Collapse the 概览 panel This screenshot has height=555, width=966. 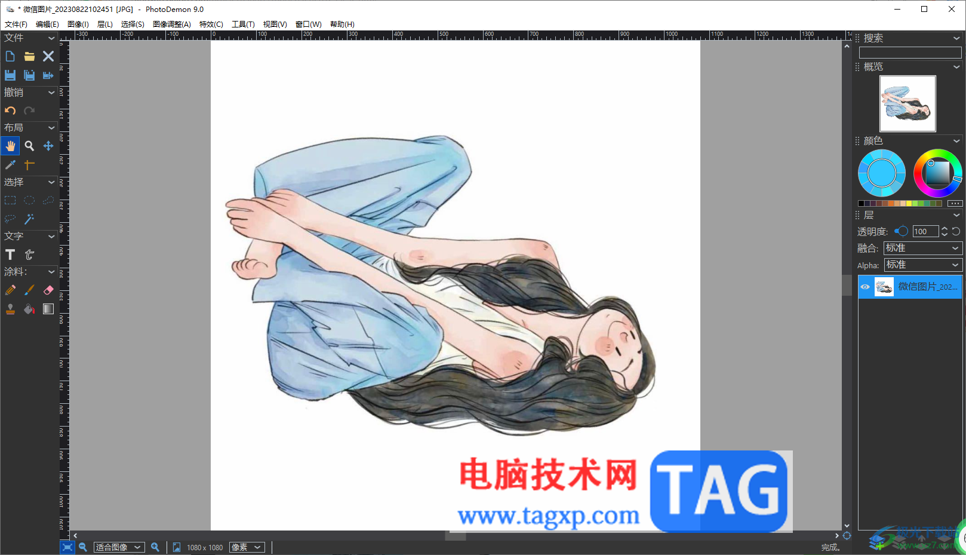click(x=956, y=67)
